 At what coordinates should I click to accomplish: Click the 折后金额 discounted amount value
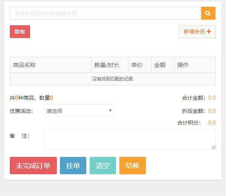pos(212,111)
